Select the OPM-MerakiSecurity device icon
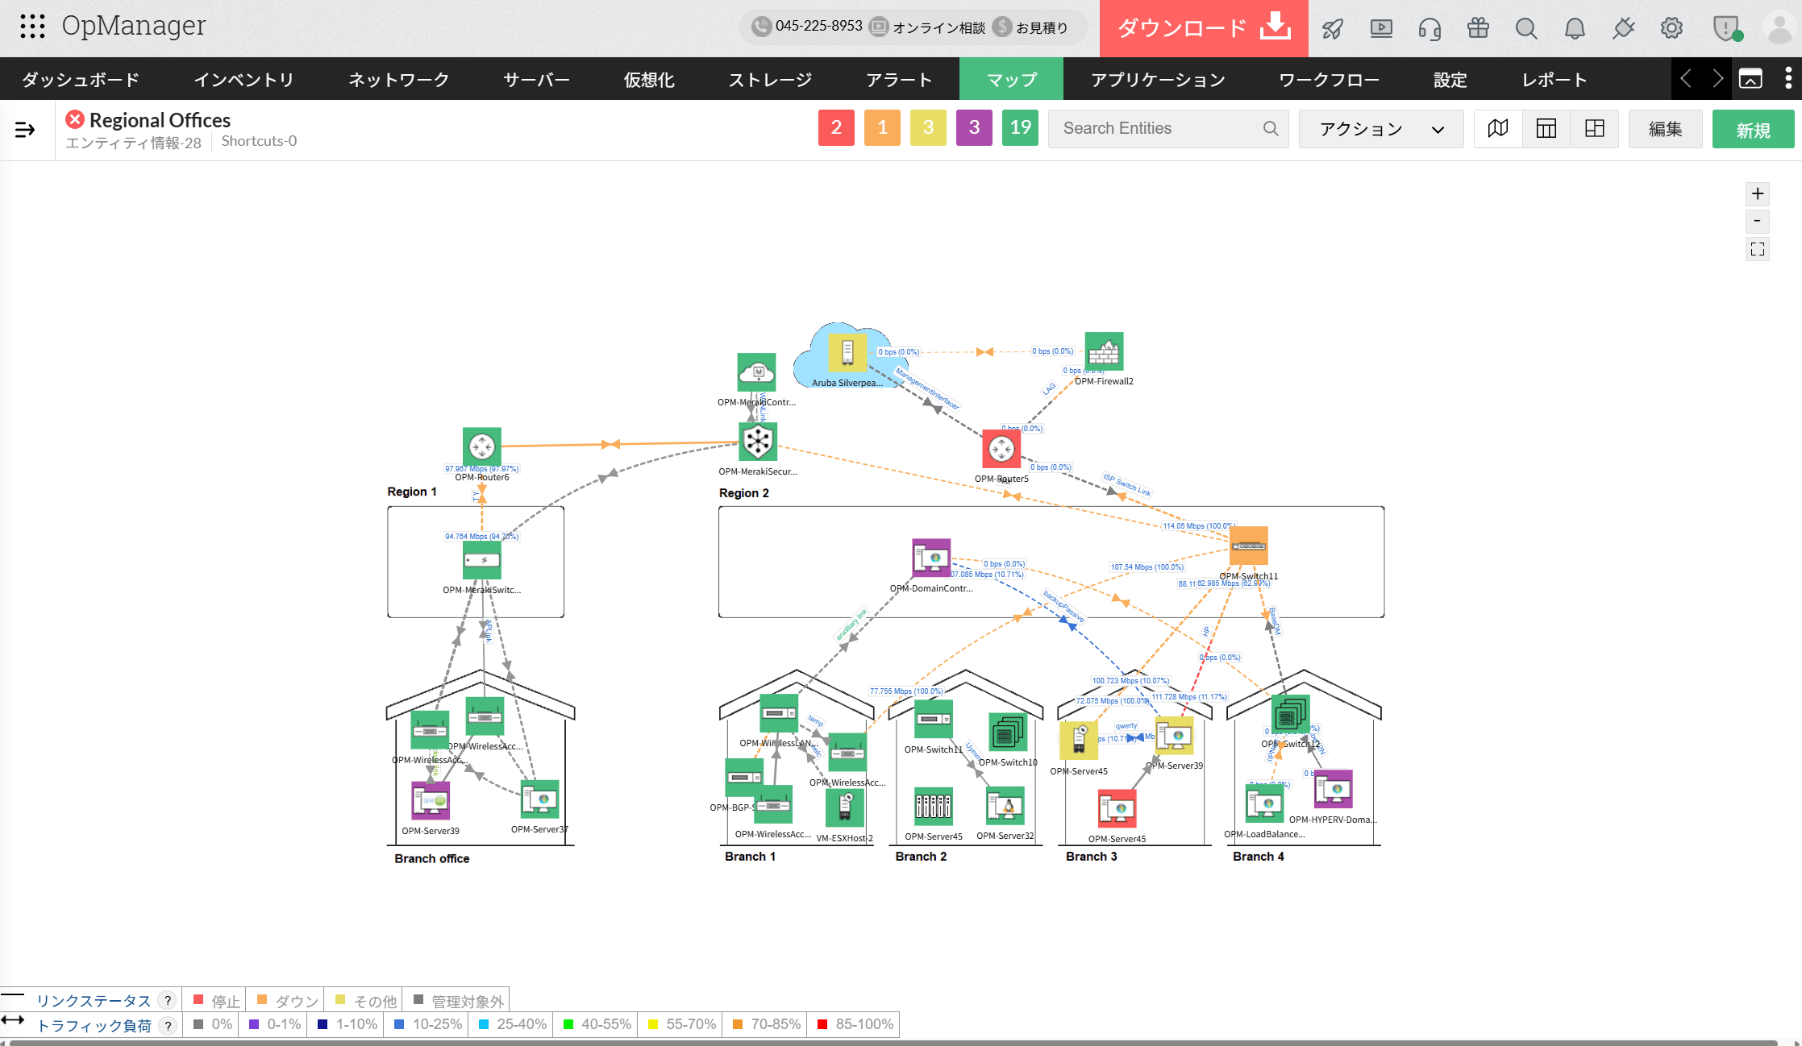Image resolution: width=1802 pixels, height=1046 pixels. tap(758, 442)
